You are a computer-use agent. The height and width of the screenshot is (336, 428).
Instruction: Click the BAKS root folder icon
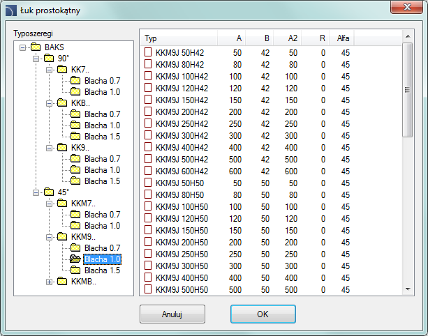click(36, 47)
